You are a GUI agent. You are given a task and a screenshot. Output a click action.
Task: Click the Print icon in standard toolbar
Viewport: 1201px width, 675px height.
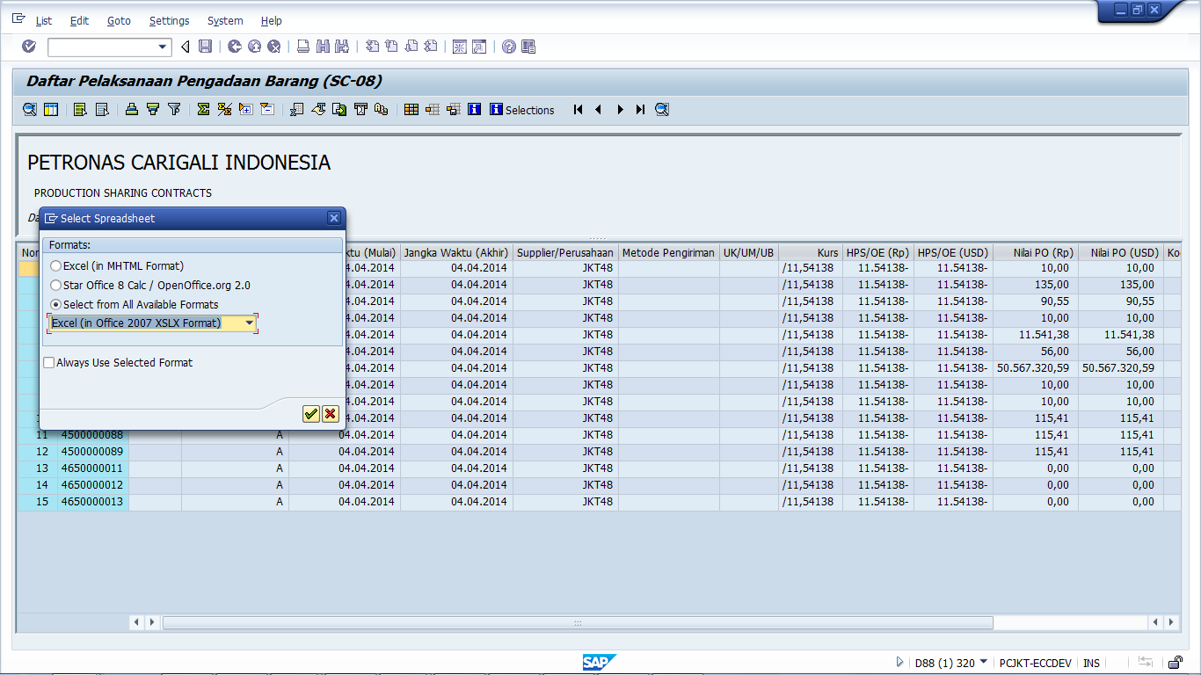pyautogui.click(x=303, y=46)
